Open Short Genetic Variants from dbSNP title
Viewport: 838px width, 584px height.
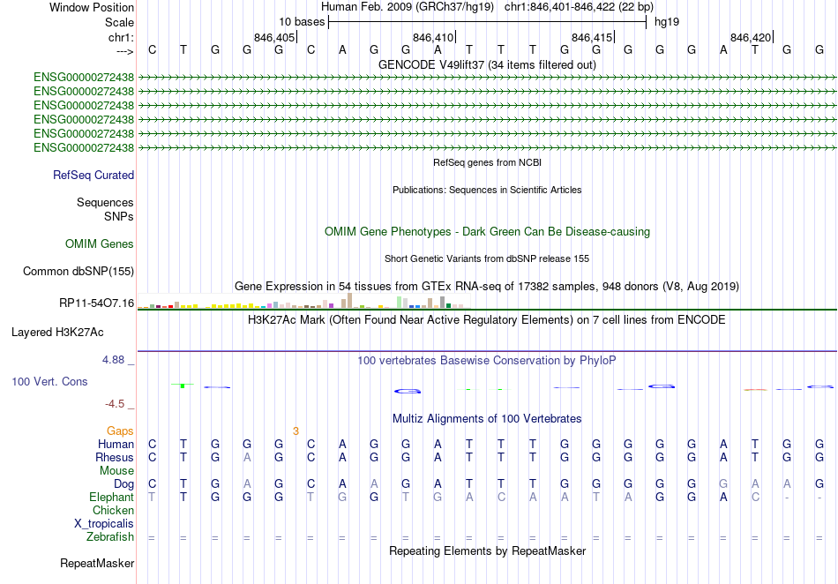tap(487, 258)
